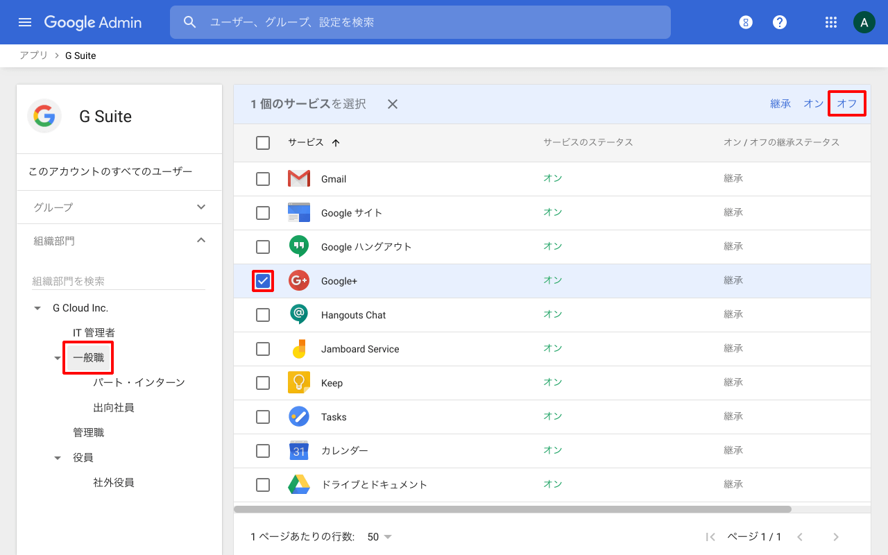
Task: Click the Hangouts Chat icon
Action: point(299,314)
